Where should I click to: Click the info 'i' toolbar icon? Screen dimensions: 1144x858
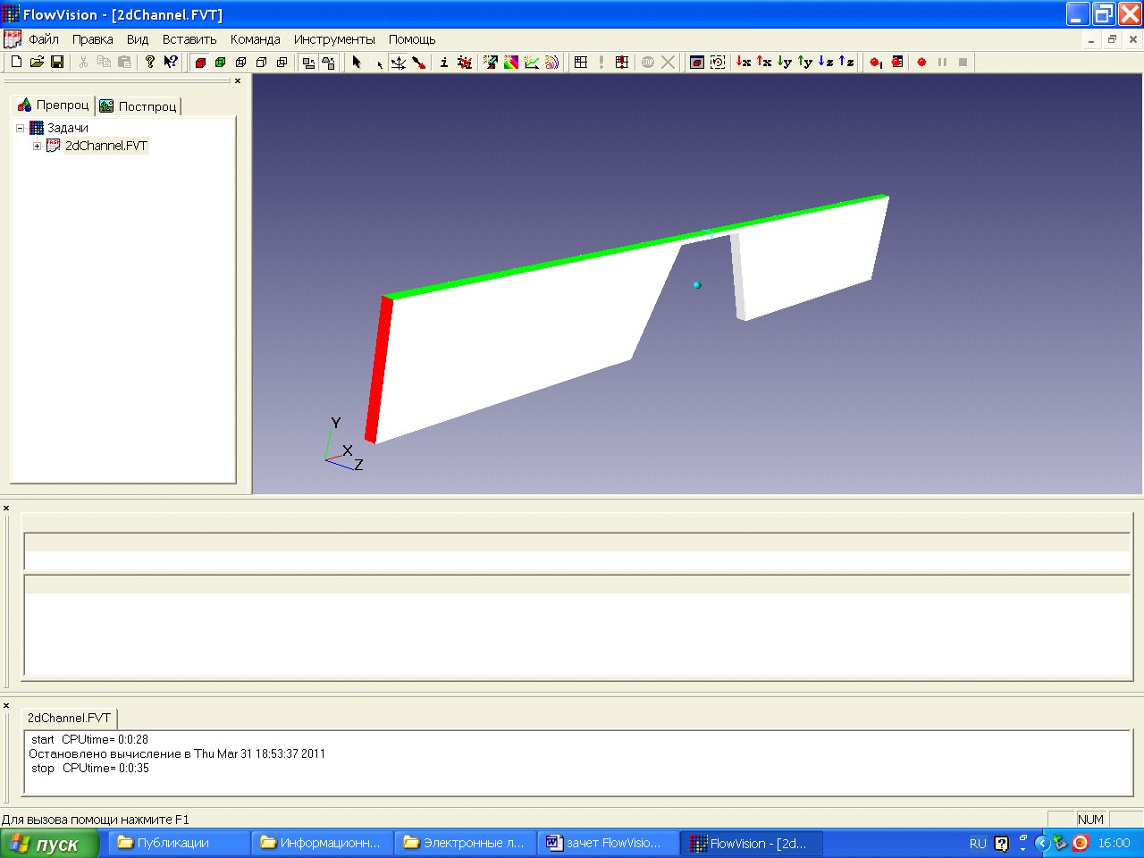point(444,62)
